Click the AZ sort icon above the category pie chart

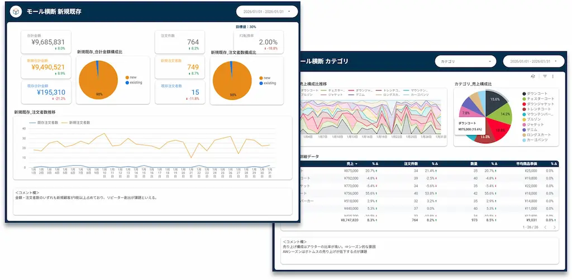533,76
